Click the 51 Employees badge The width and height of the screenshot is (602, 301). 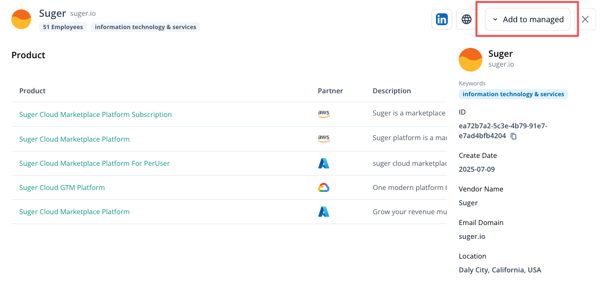pos(63,27)
